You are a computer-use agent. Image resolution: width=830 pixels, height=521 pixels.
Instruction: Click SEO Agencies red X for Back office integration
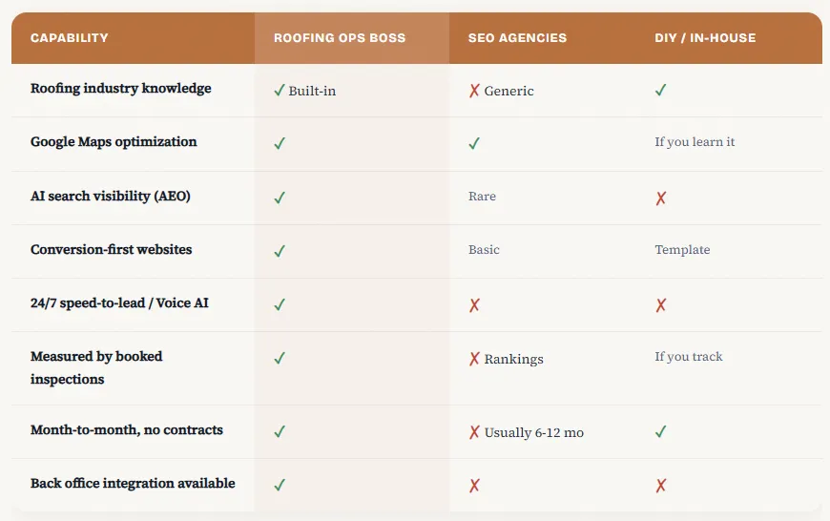point(474,486)
